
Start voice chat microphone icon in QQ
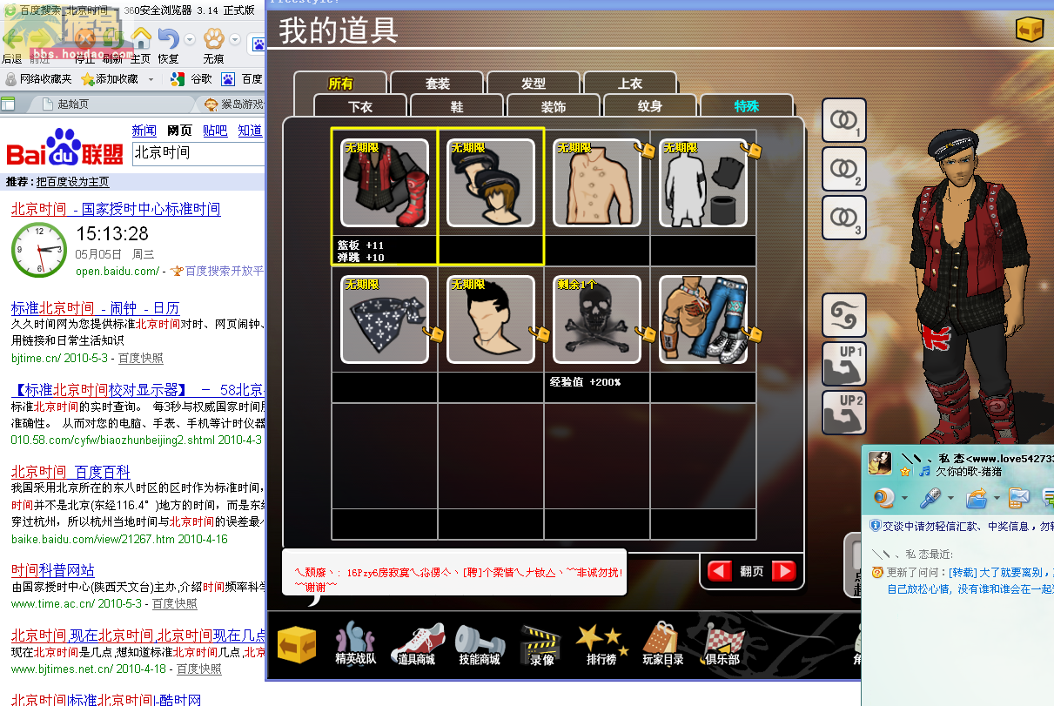pos(930,498)
